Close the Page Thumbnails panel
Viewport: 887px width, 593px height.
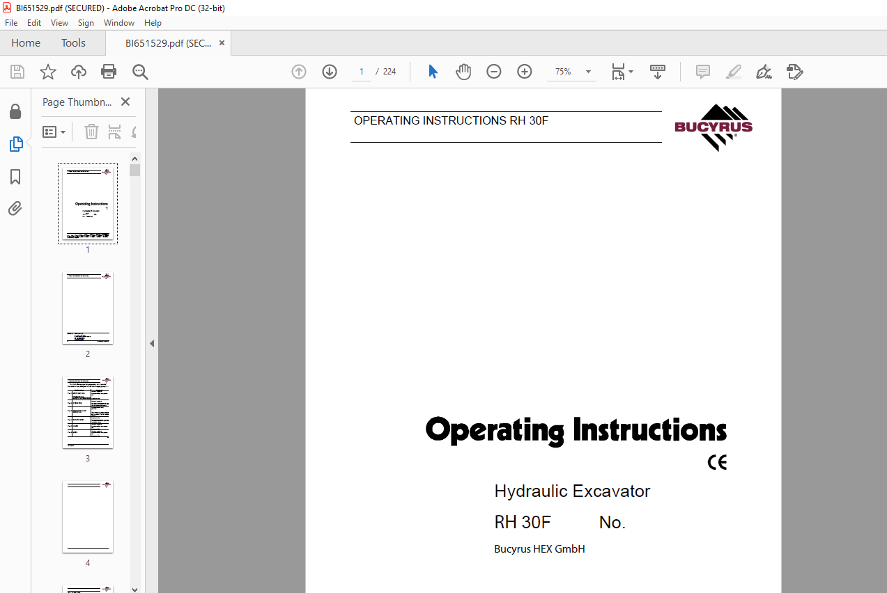(x=125, y=102)
